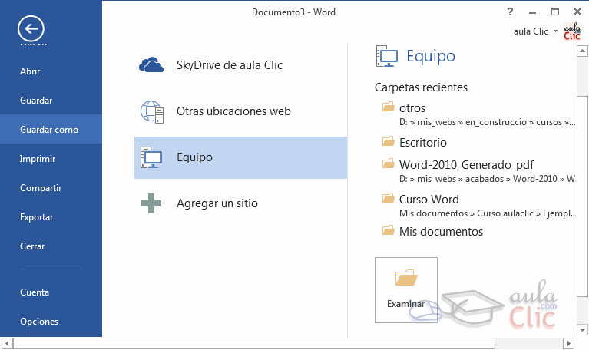Click the back arrow circle icon

[31, 29]
